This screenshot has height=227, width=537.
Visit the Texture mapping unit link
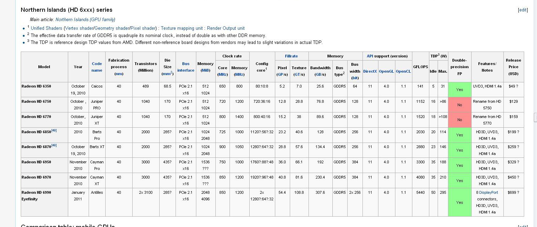click(182, 28)
